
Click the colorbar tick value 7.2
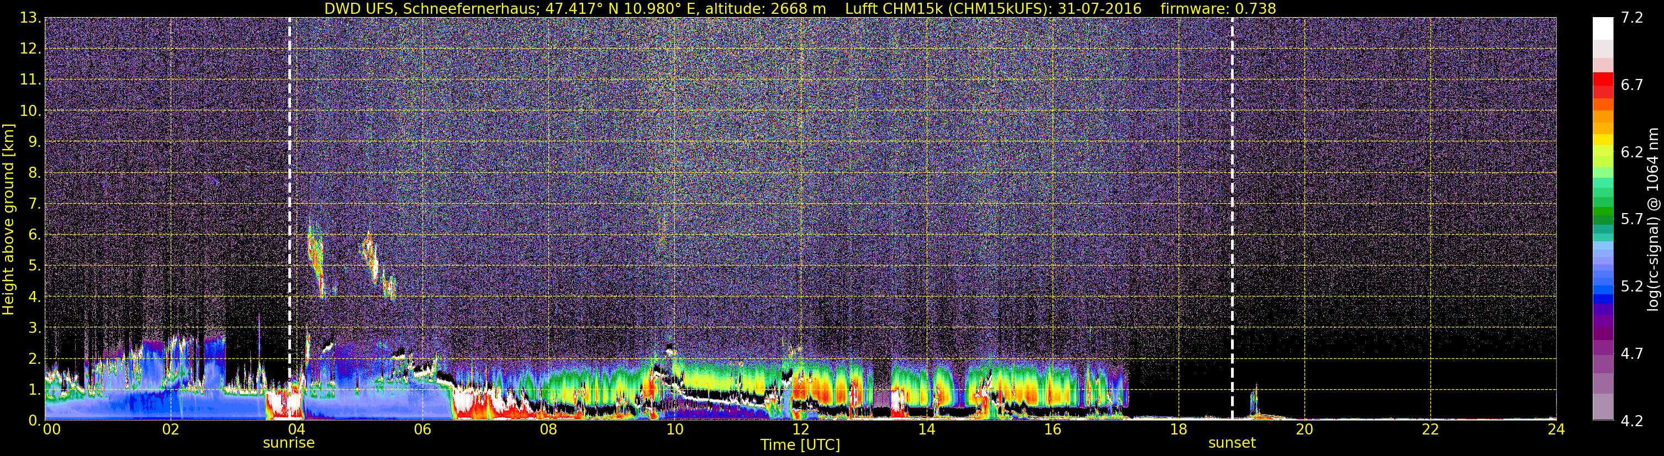coord(1632,18)
